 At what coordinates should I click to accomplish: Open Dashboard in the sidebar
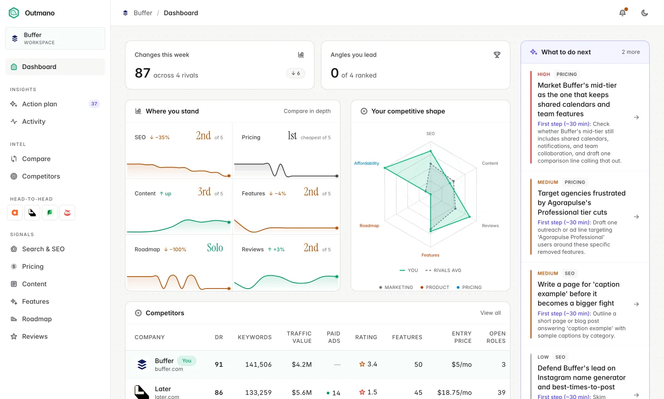[55, 67]
